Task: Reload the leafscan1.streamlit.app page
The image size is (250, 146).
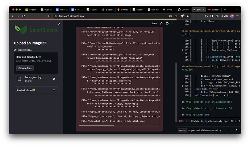Action: 24,16
